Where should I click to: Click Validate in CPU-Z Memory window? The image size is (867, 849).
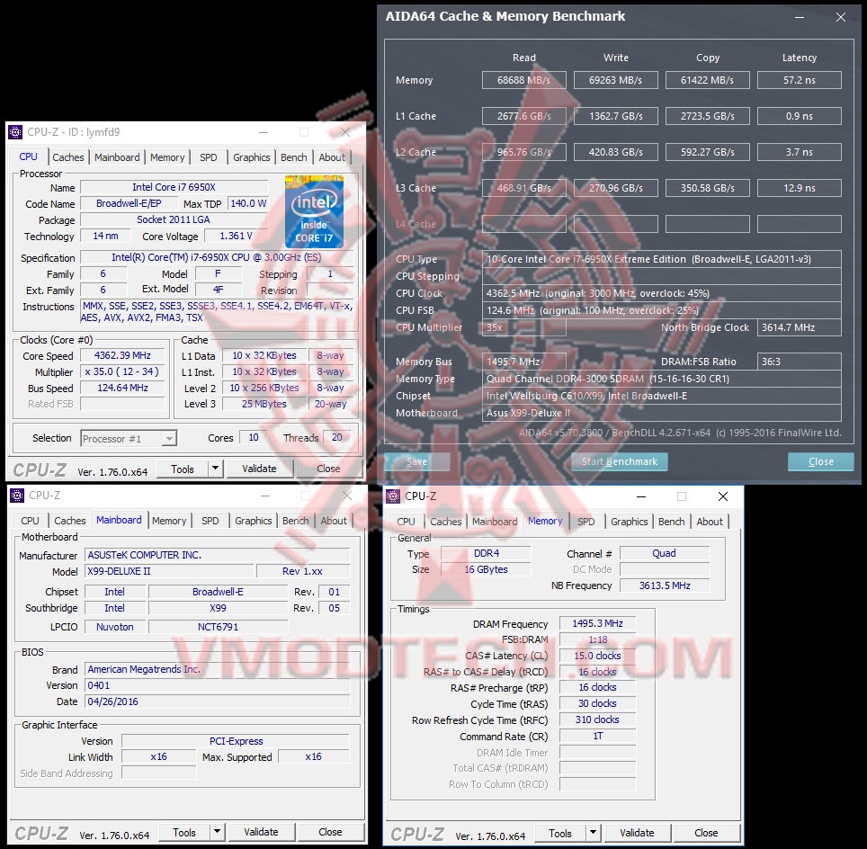click(x=637, y=833)
